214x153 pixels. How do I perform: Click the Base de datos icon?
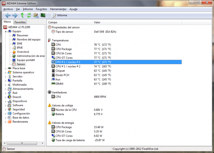pos(10,118)
